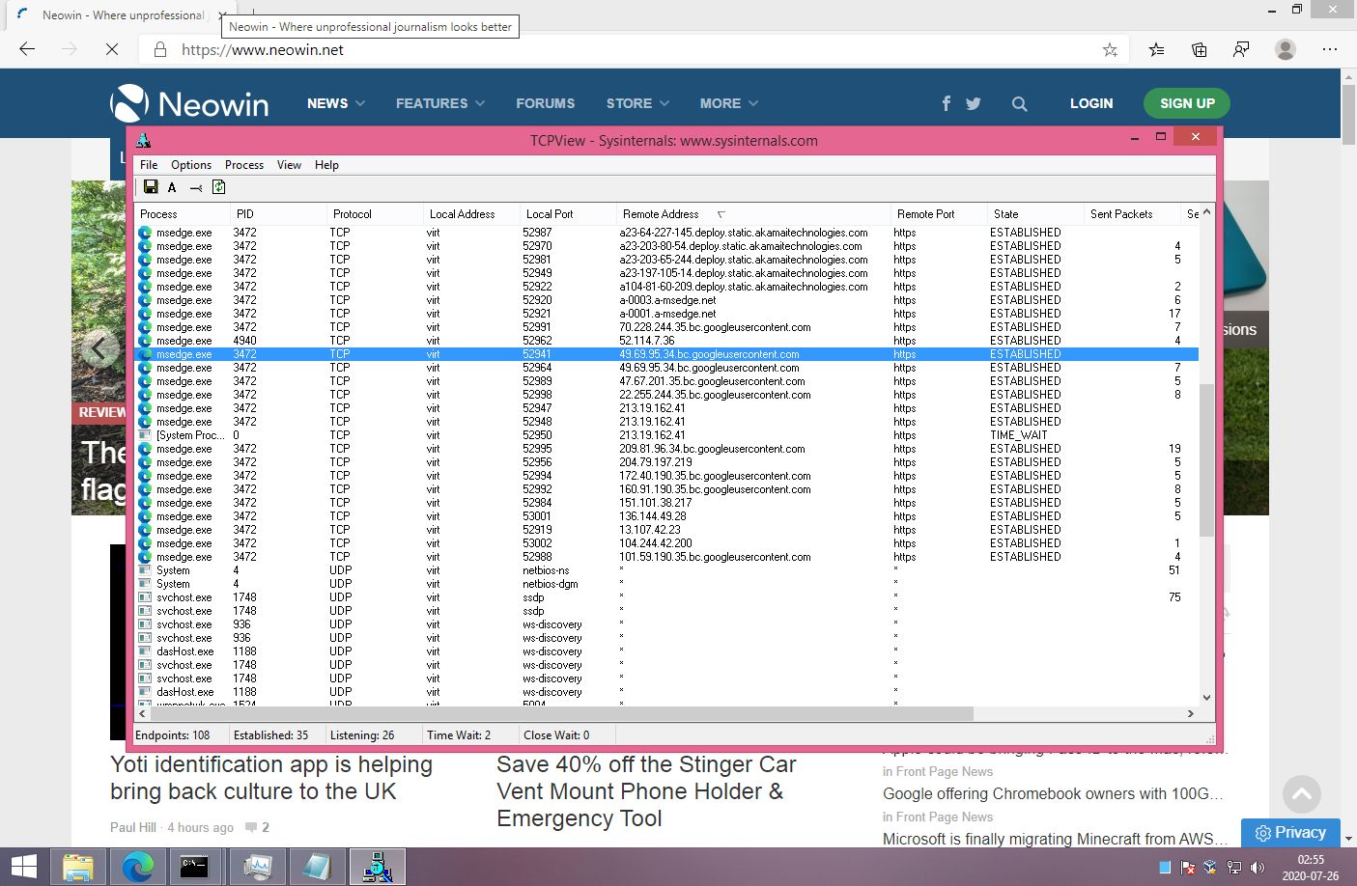This screenshot has width=1357, height=886.
Task: Click the green SIGN UP button
Action: click(x=1187, y=103)
